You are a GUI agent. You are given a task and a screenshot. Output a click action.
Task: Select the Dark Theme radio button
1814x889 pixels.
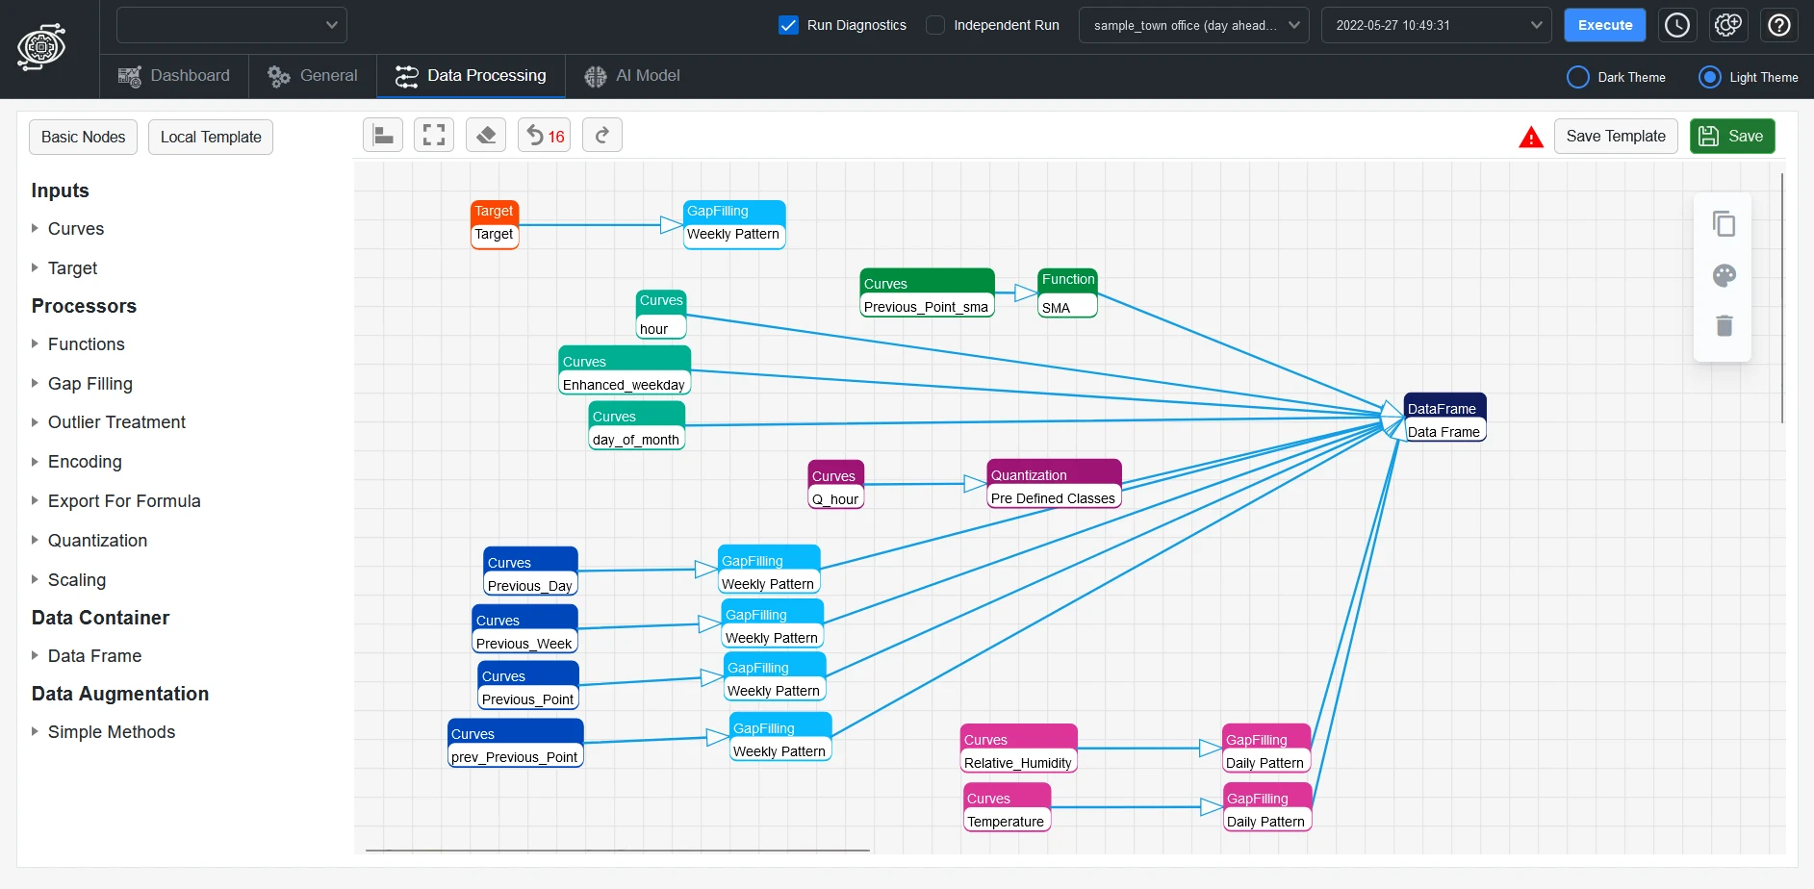pos(1578,77)
